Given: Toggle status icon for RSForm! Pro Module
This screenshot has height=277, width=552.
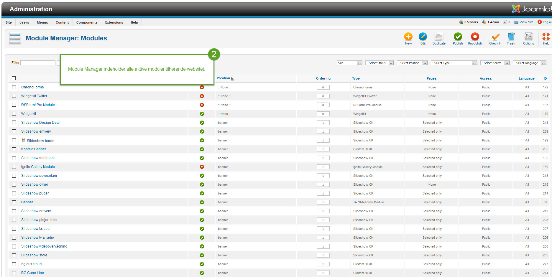Looking at the screenshot, I should tap(202, 105).
